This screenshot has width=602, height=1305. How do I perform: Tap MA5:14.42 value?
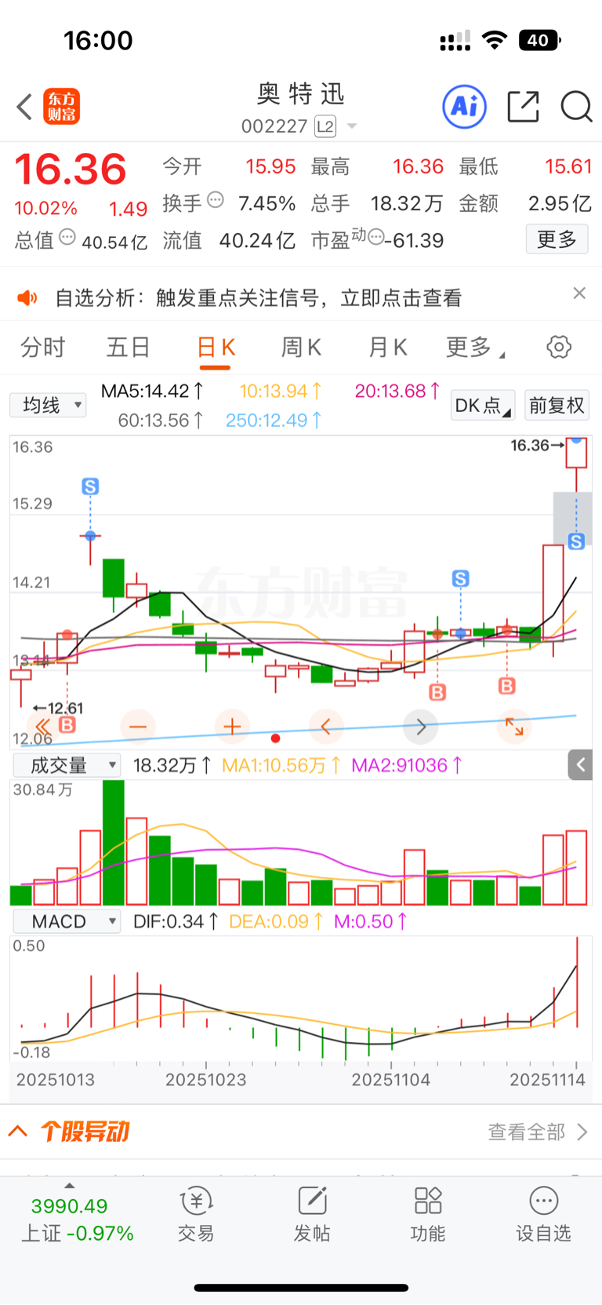pyautogui.click(x=153, y=391)
